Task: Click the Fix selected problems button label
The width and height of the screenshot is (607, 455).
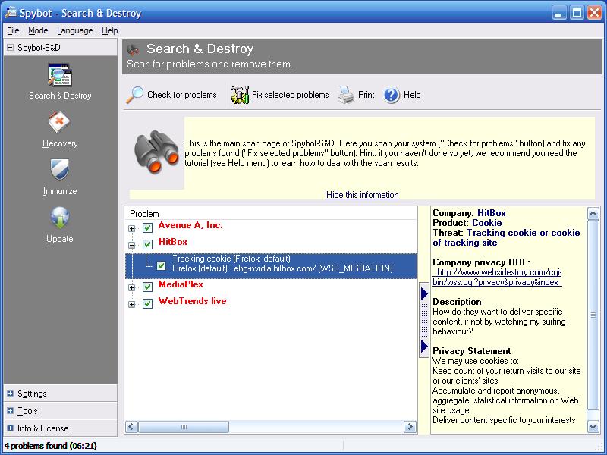Action: pyautogui.click(x=290, y=95)
